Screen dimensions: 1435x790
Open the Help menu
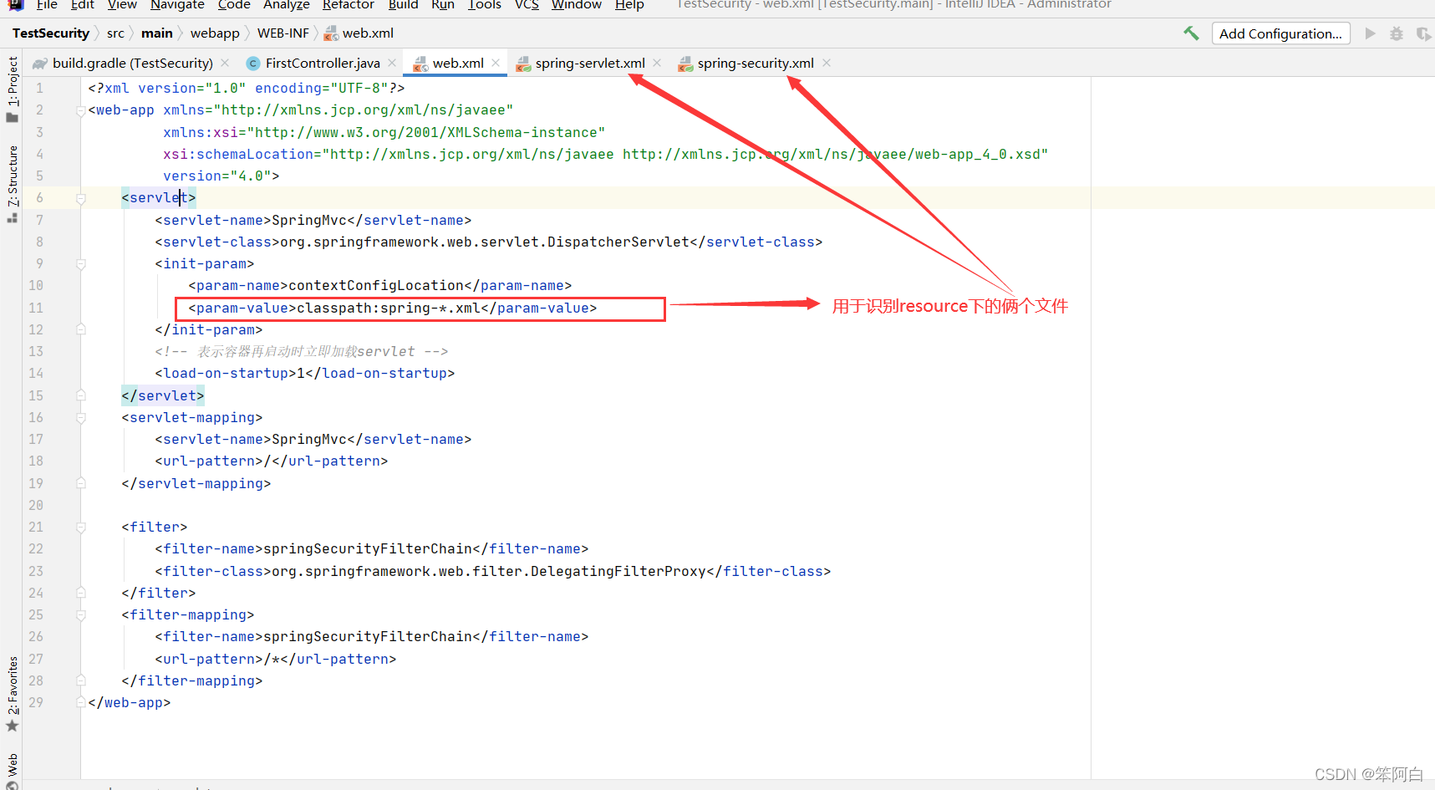(629, 5)
